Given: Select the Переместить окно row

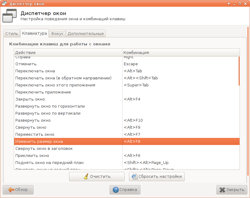Looking at the screenshot, I should [x=127, y=135].
